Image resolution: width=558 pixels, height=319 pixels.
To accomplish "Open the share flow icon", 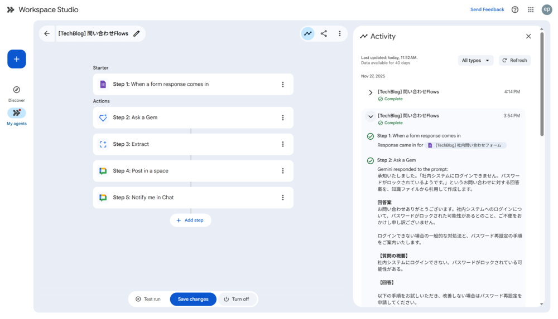I will pos(324,34).
